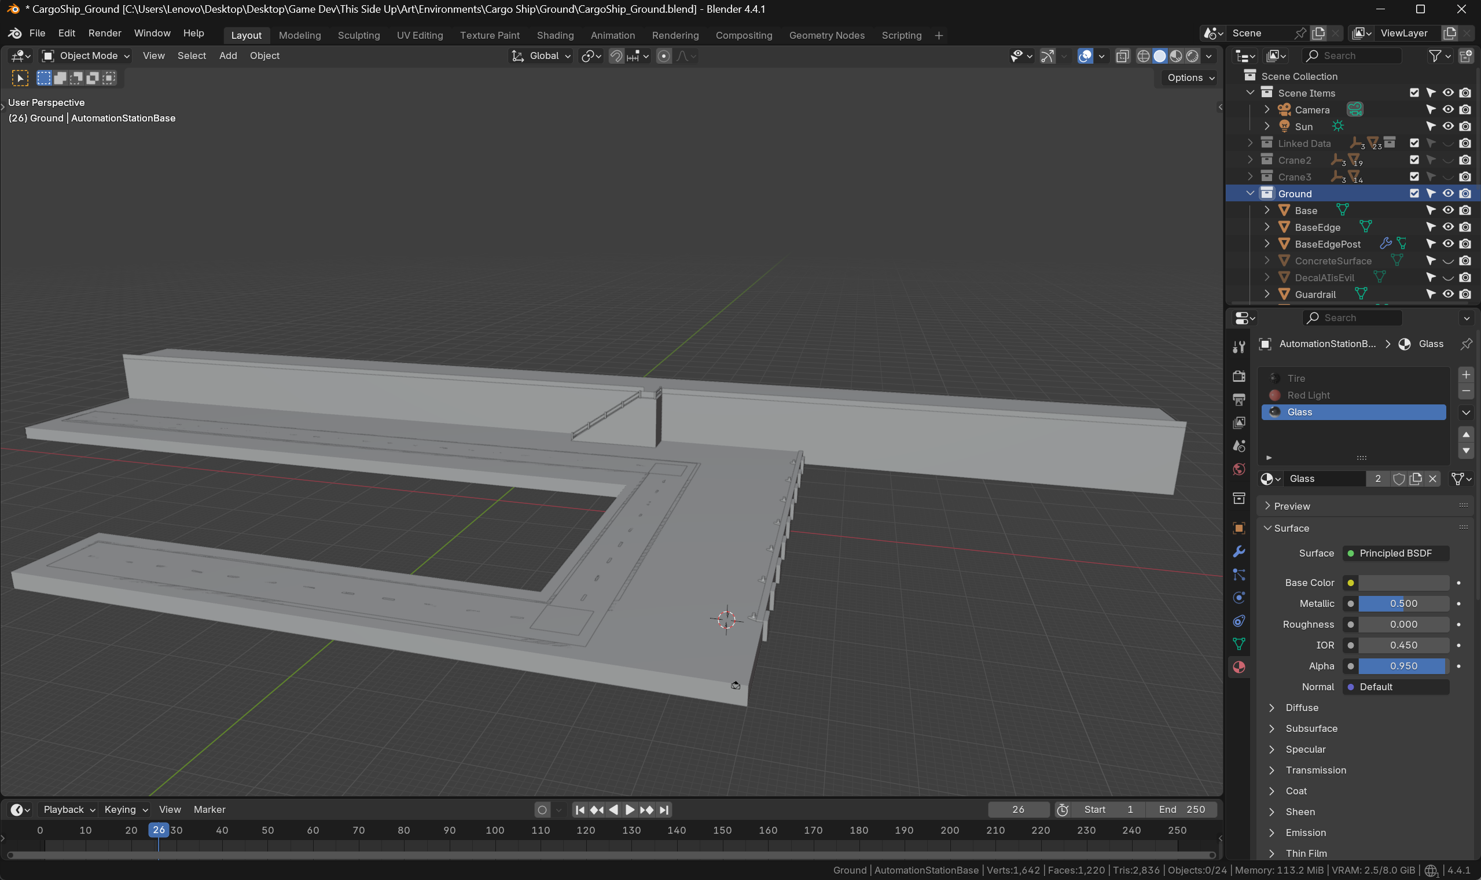
Task: Open the Material properties tab icon
Action: (x=1239, y=667)
